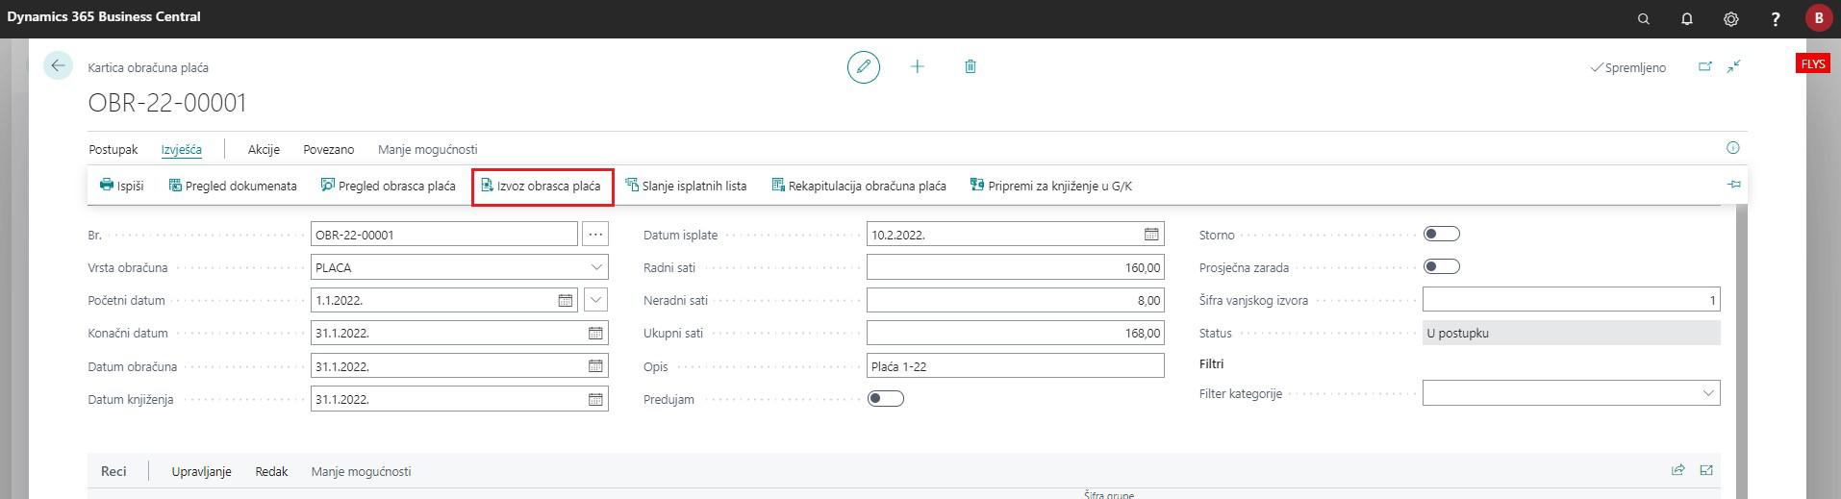The height and width of the screenshot is (499, 1841).
Task: Click Status field U postupku
Action: click(x=1571, y=333)
